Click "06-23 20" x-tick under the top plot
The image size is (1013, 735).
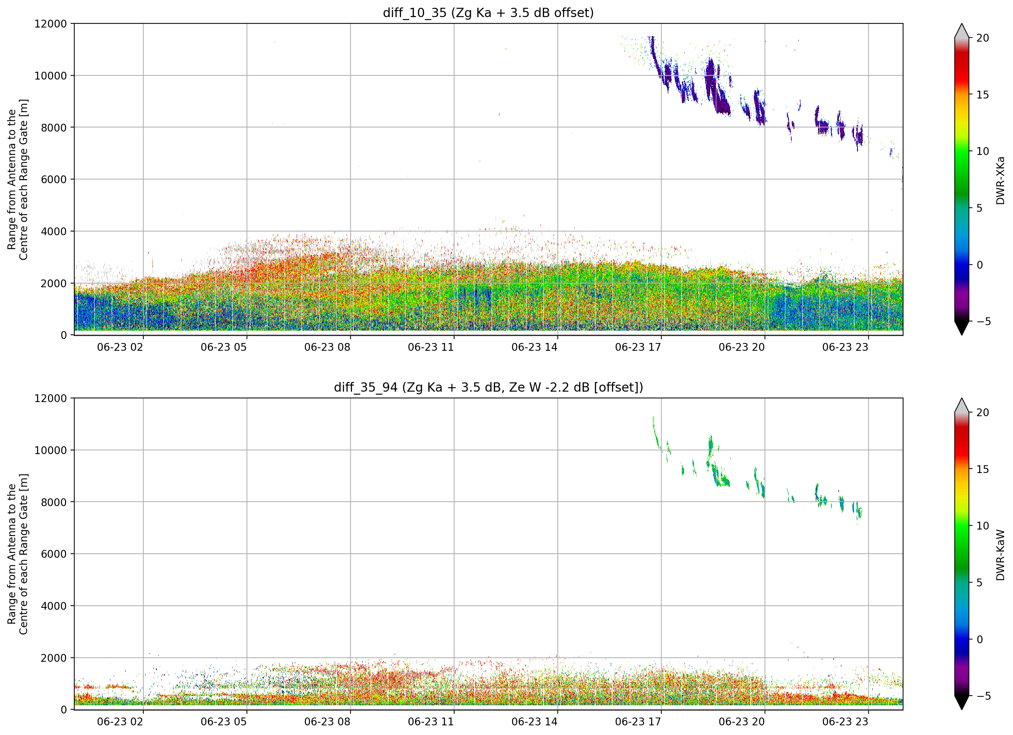click(x=742, y=347)
